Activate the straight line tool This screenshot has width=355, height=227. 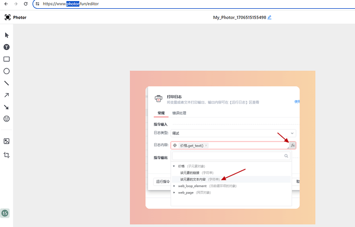(x=7, y=83)
